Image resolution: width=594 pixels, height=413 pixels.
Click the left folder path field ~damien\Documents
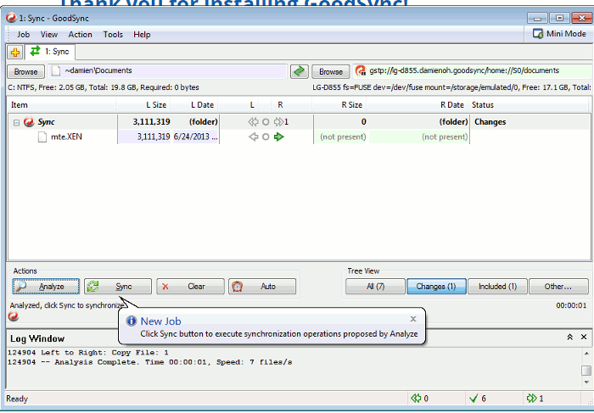[x=167, y=70]
